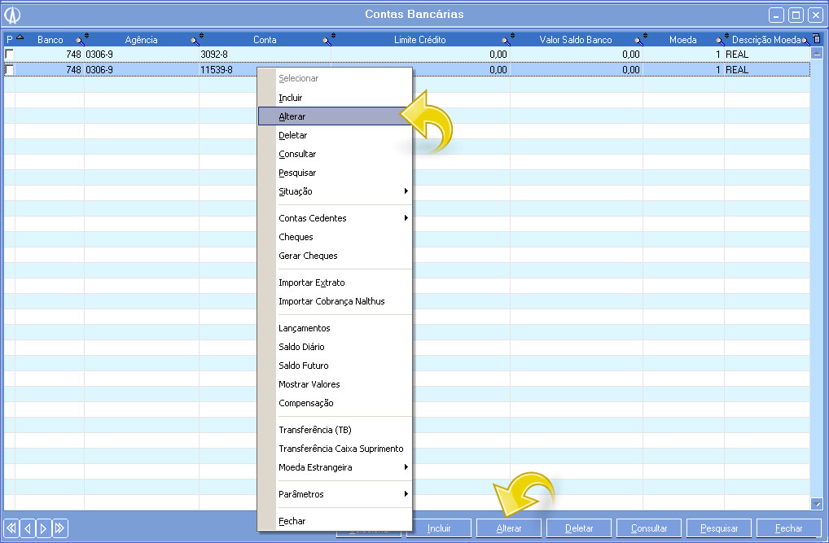Image resolution: width=829 pixels, height=543 pixels.
Task: Click the Pesquisar button in bottom bar
Action: (x=719, y=528)
